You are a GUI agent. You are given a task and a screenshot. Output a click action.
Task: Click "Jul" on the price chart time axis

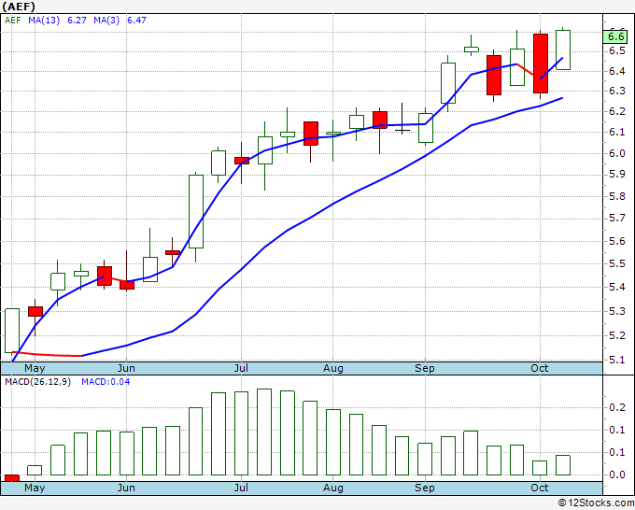click(x=241, y=369)
